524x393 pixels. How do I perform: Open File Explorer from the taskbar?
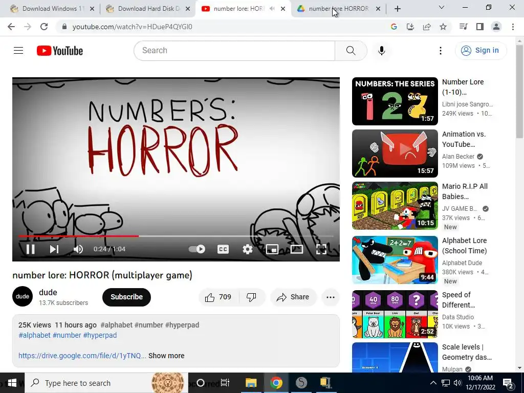click(251, 383)
